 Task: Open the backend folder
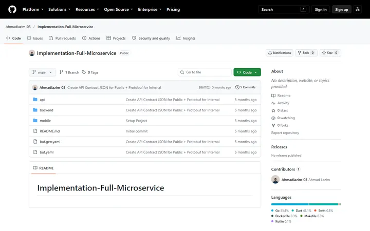pos(46,110)
